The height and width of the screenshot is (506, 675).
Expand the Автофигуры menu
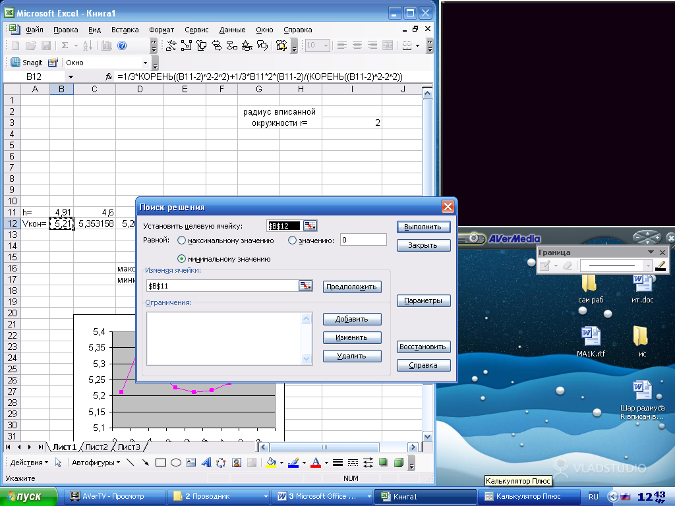[x=96, y=463]
